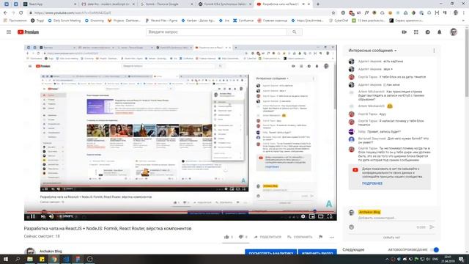Show hidden system tray icons chevron

pos(387,259)
